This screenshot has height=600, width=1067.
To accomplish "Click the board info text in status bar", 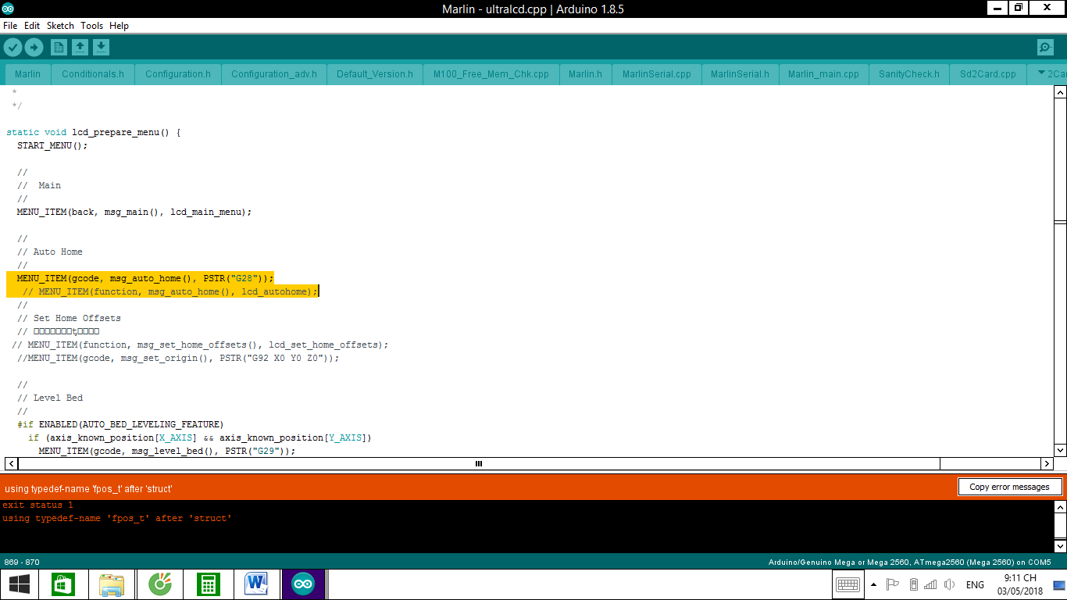I will coord(910,562).
